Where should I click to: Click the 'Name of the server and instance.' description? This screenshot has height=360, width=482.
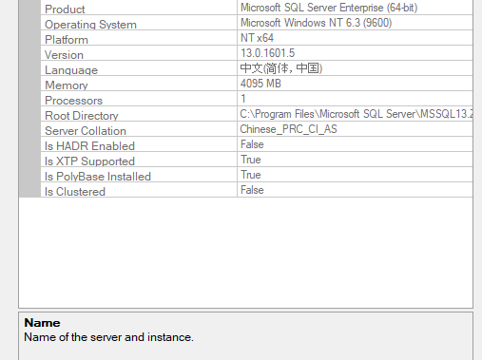pyautogui.click(x=108, y=337)
